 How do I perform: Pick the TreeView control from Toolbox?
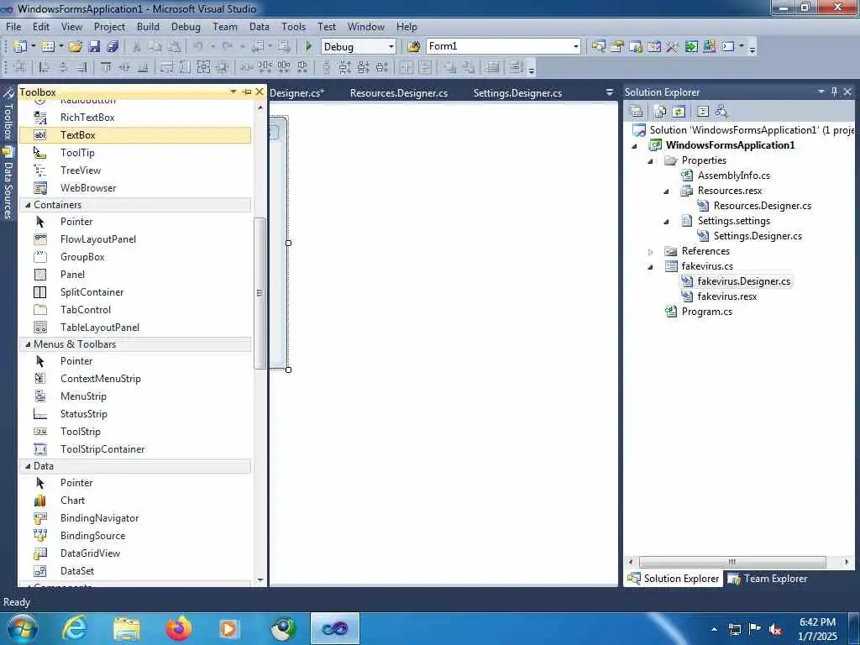coord(135,170)
